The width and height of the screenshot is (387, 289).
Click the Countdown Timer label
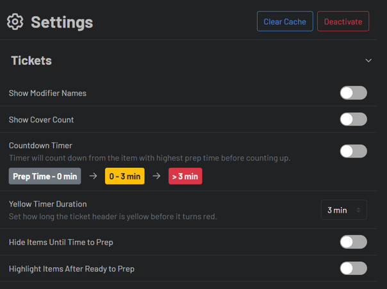[40, 145]
